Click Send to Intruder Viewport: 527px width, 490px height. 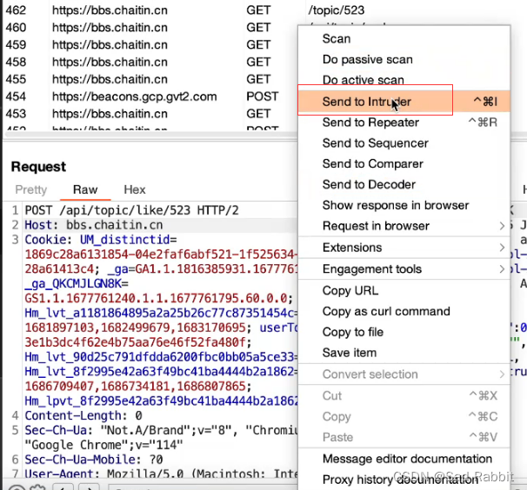[404, 102]
